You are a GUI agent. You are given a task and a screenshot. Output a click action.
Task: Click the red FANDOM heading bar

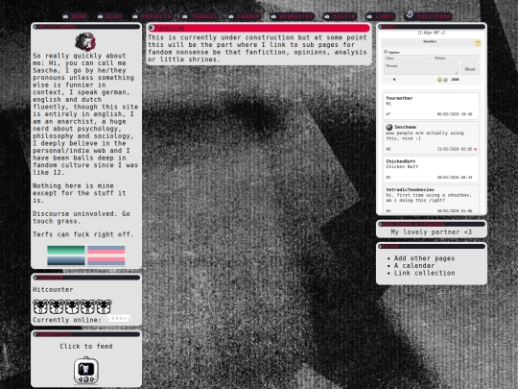[x=259, y=28]
